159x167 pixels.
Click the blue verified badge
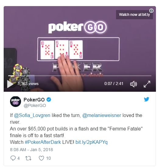[49, 100]
